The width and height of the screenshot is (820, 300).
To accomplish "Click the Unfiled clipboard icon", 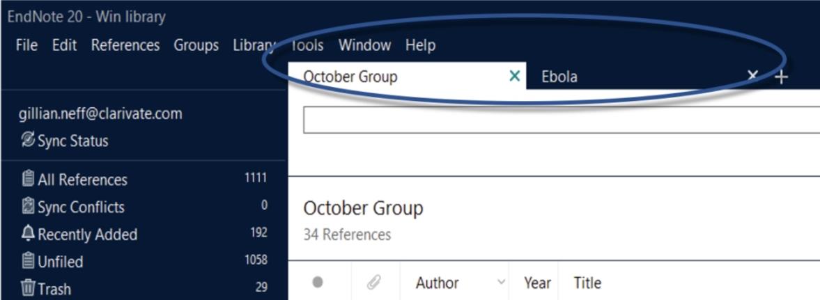I will point(28,260).
